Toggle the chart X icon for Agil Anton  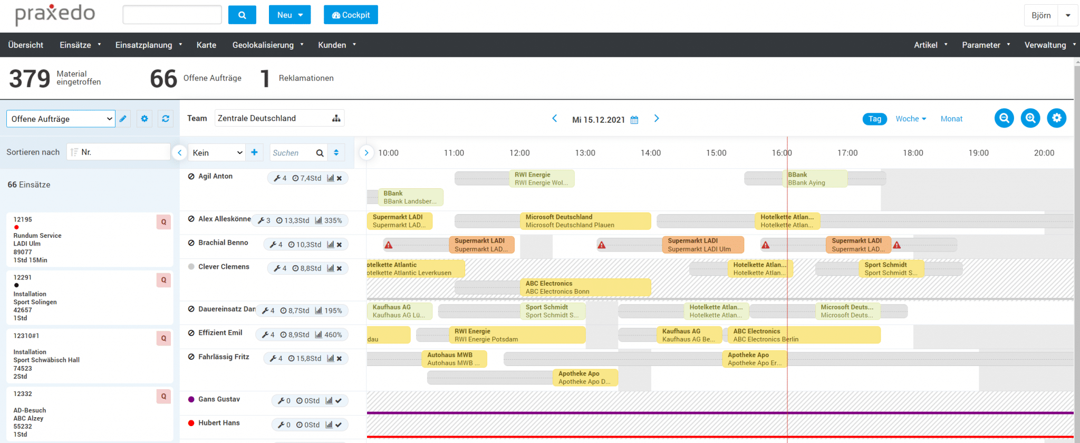click(x=334, y=178)
